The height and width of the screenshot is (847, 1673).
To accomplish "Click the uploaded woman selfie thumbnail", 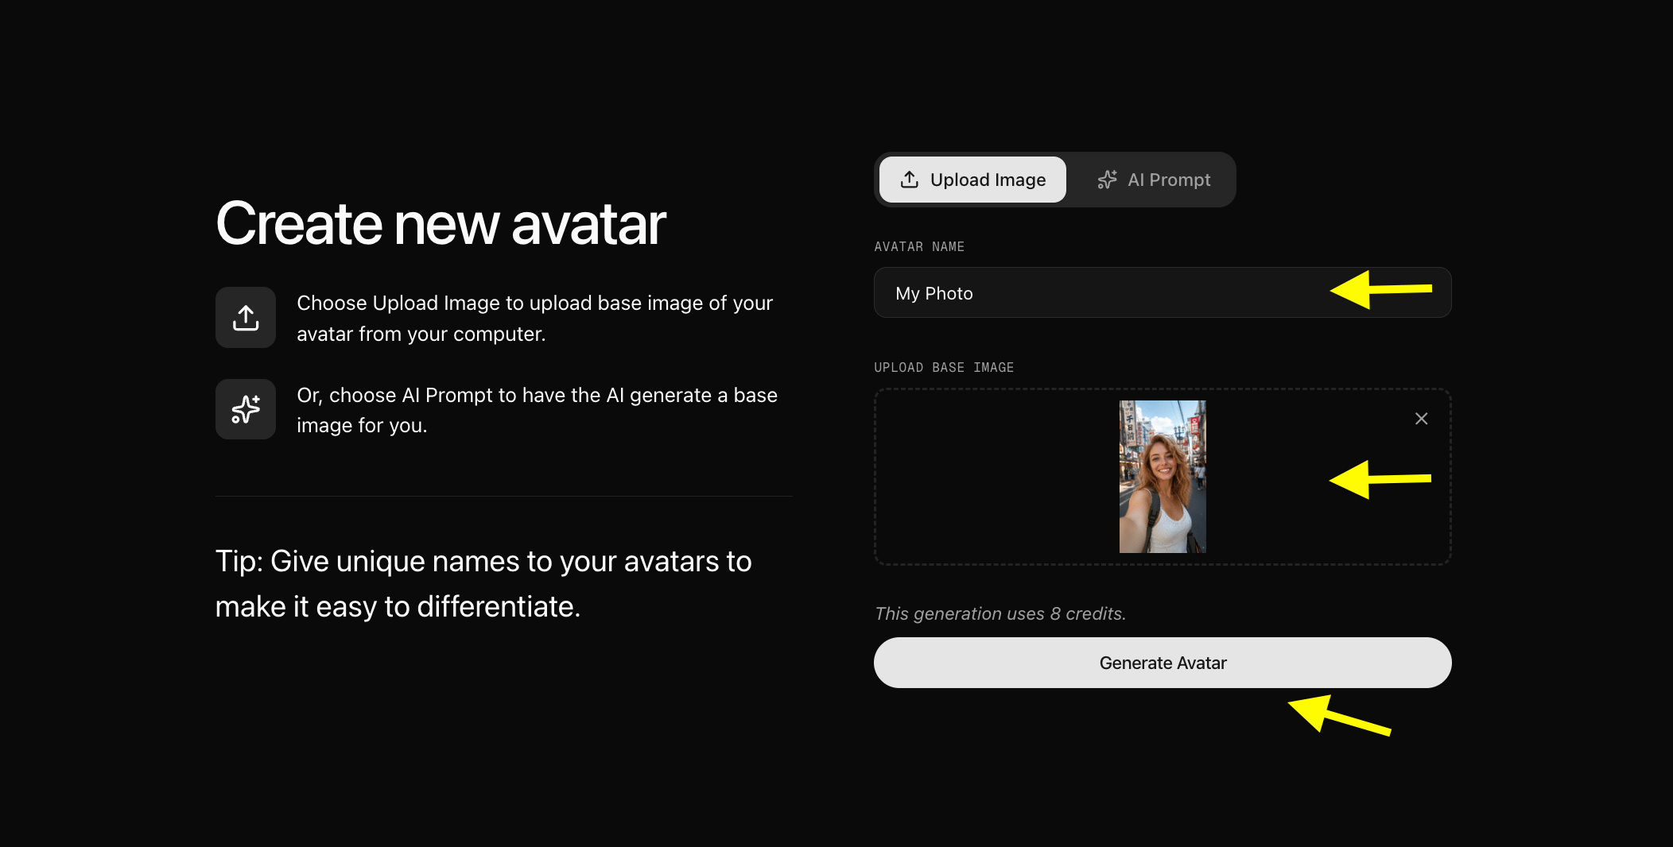I will (x=1163, y=477).
